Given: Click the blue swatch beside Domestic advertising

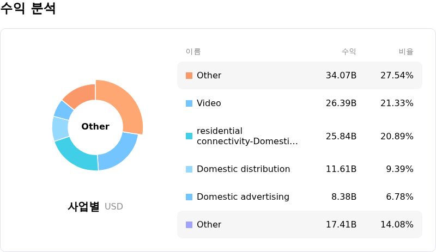Looking at the screenshot, I should click(189, 197).
